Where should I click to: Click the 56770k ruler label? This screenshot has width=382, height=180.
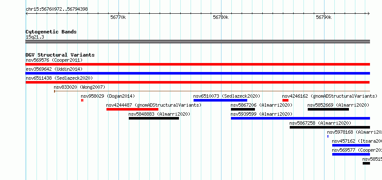click(118, 17)
